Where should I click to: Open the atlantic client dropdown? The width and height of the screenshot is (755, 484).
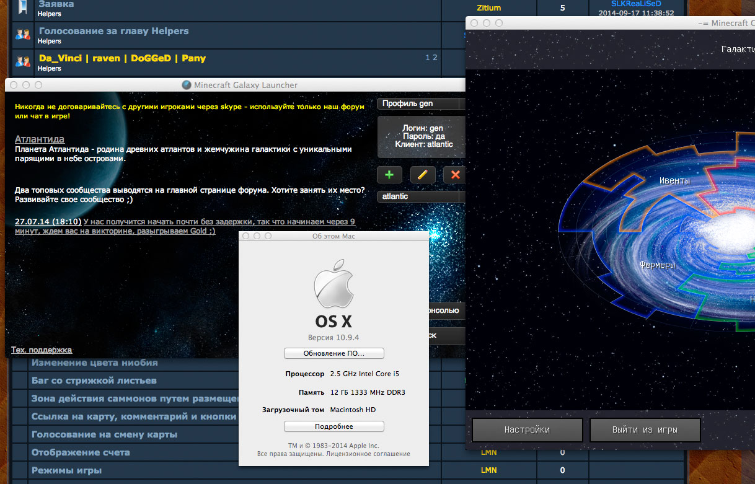coord(421,196)
